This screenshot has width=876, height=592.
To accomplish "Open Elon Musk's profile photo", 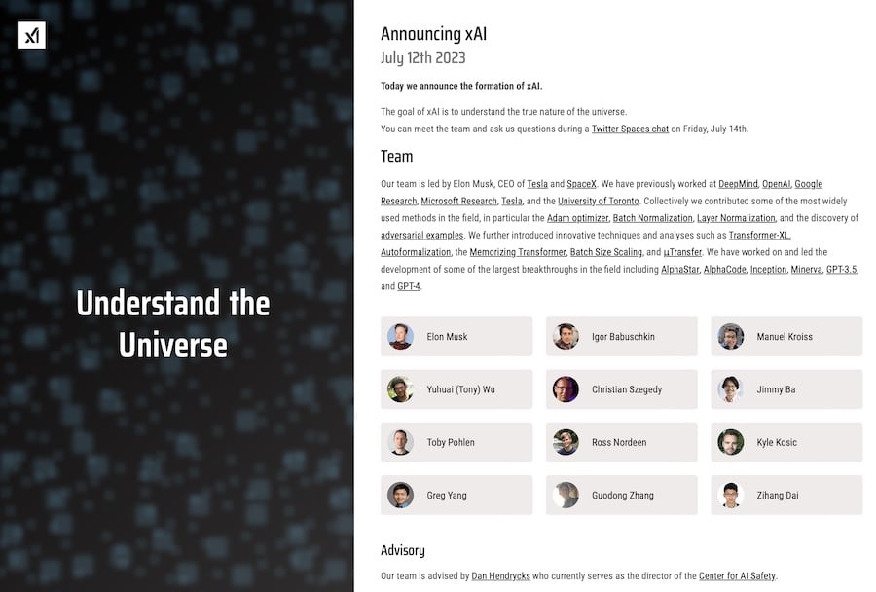I will 401,337.
